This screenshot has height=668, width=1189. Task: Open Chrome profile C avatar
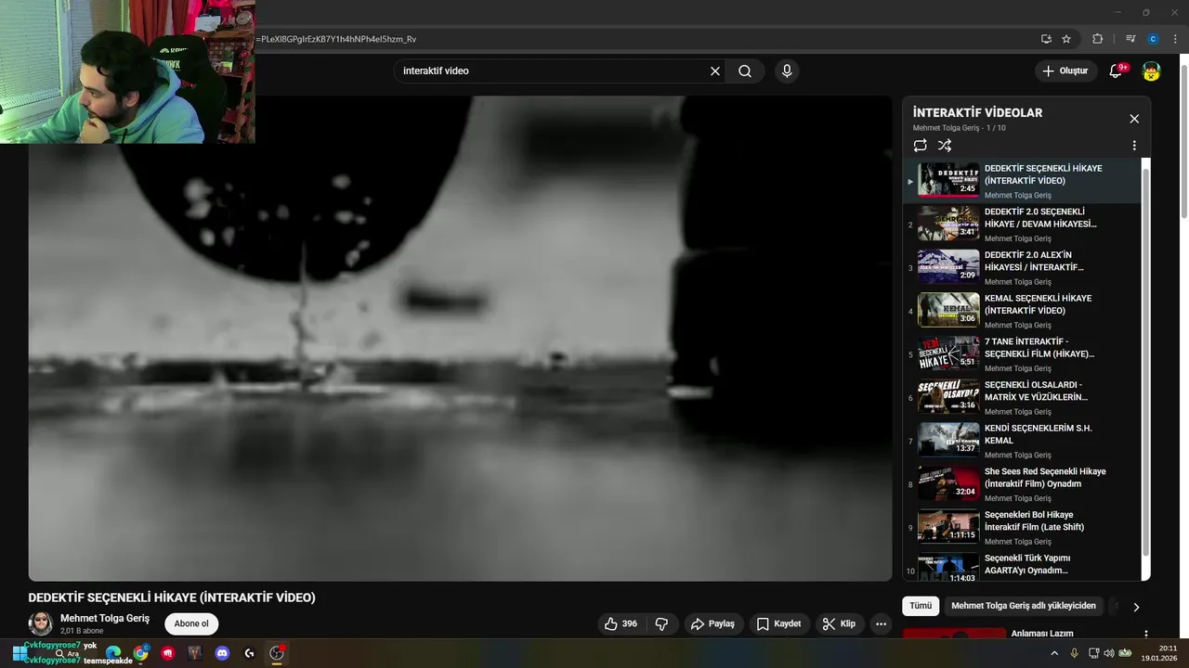coord(1153,39)
